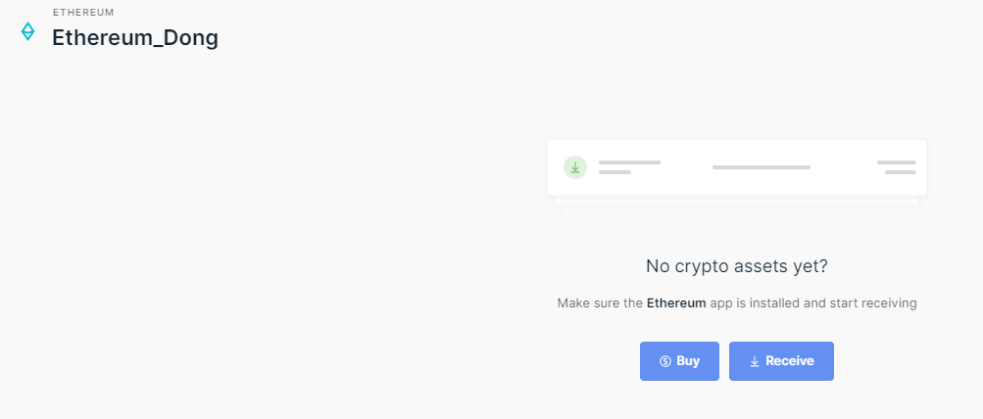Click the second stacked card beneath placeholder
Image resolution: width=983 pixels, height=419 pixels.
(737, 201)
